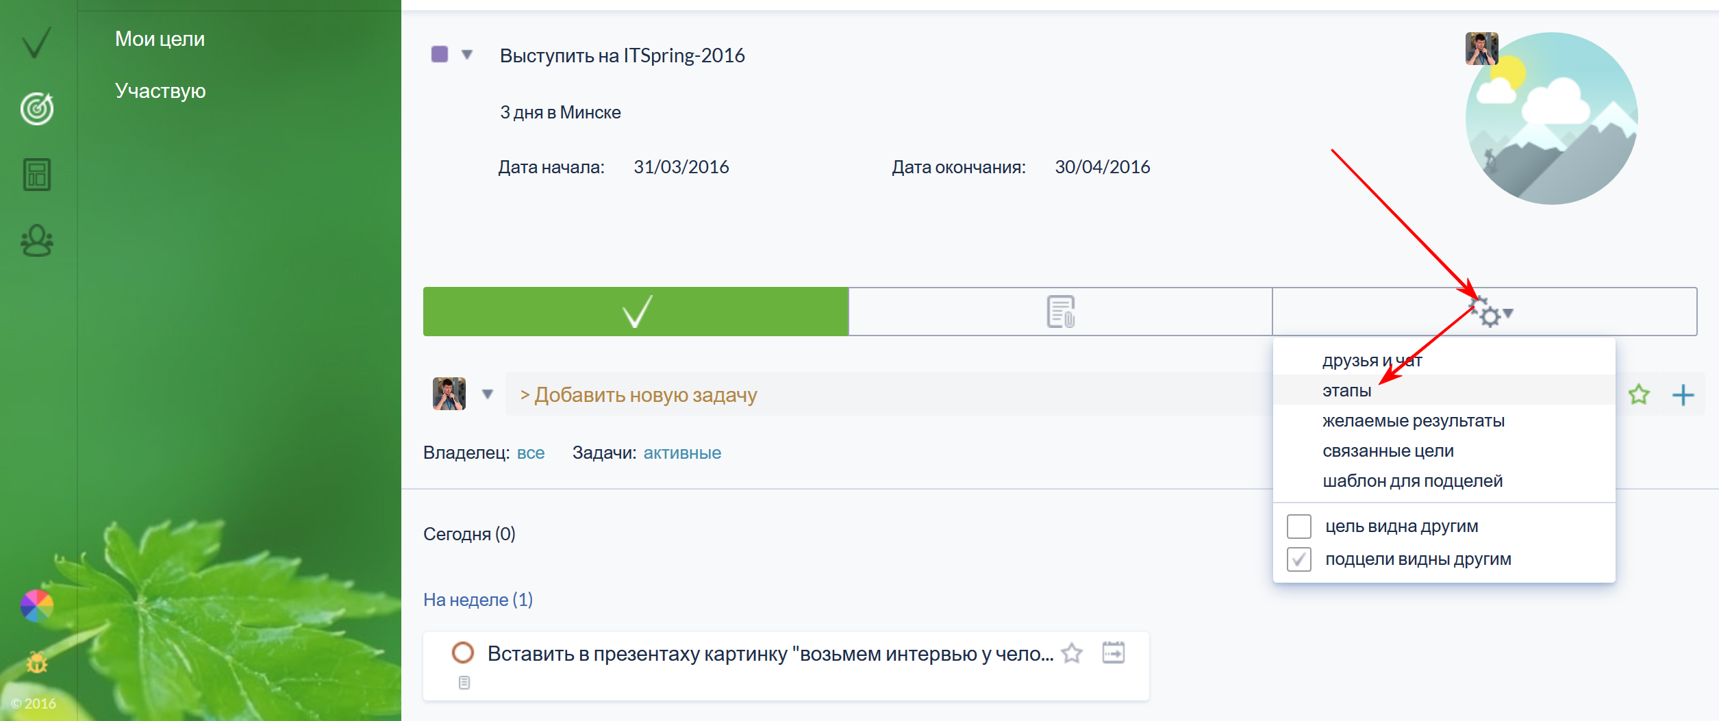Open the color wheel theme picker
Screen dimensions: 1719x721
(x=36, y=605)
